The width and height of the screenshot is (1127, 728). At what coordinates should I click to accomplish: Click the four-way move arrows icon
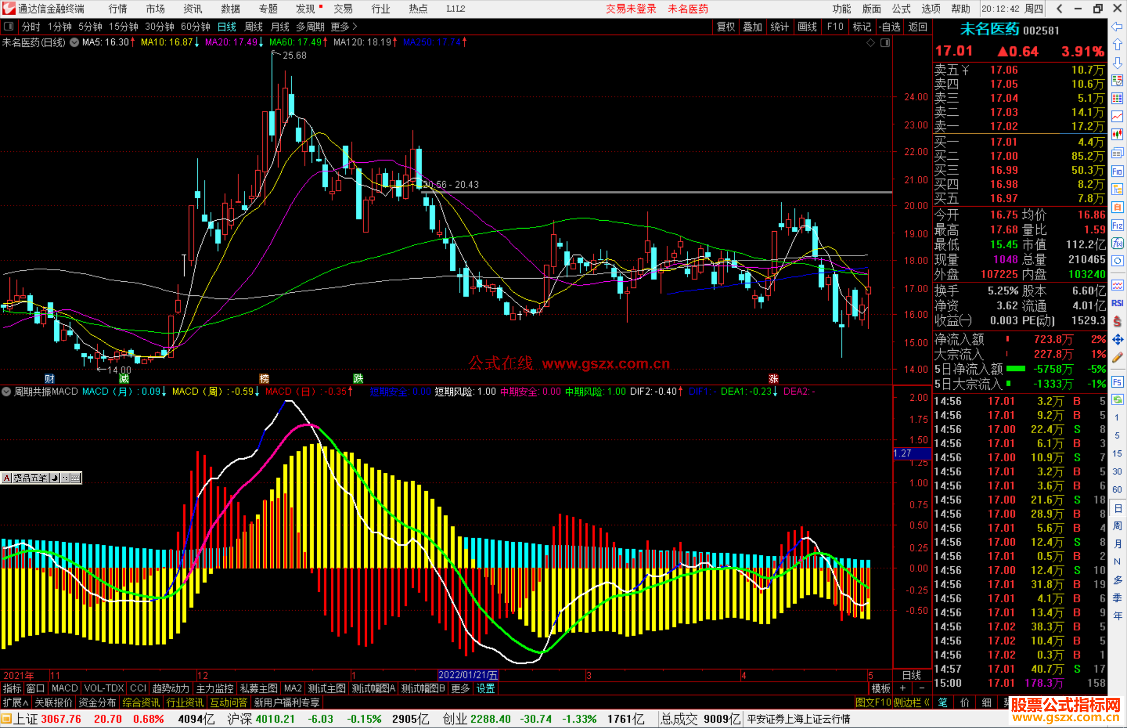click(1117, 340)
